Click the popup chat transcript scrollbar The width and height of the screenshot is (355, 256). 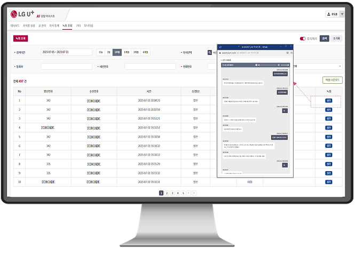pyautogui.click(x=289, y=77)
